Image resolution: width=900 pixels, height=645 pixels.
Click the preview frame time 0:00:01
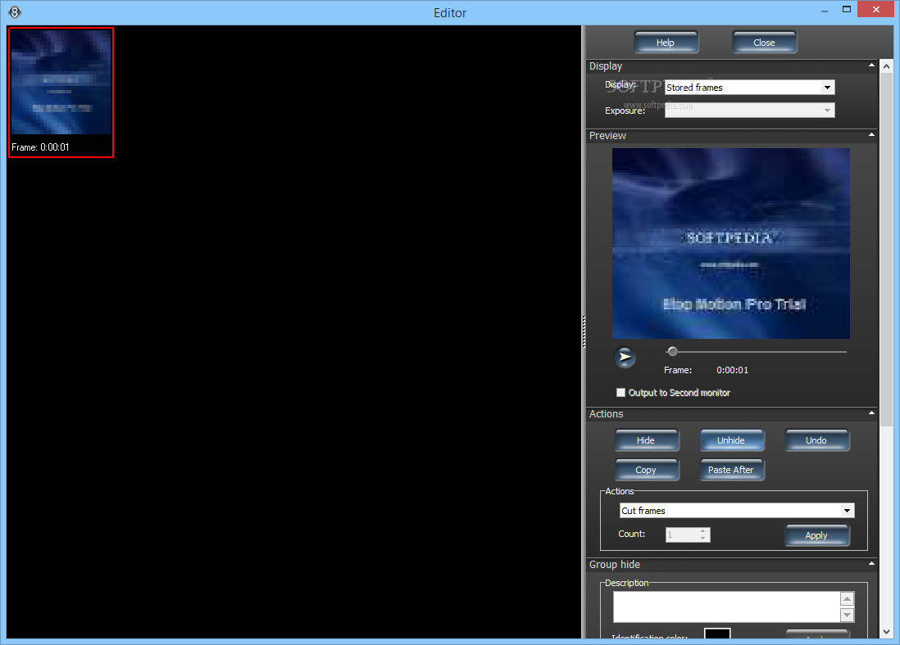coord(733,370)
